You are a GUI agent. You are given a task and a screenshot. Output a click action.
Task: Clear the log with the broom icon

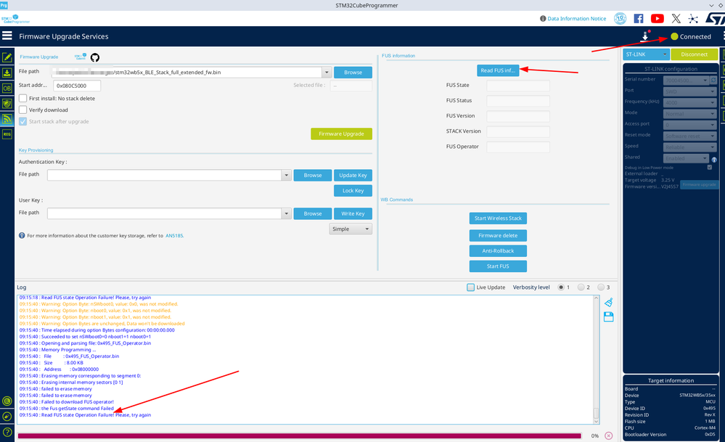point(608,302)
